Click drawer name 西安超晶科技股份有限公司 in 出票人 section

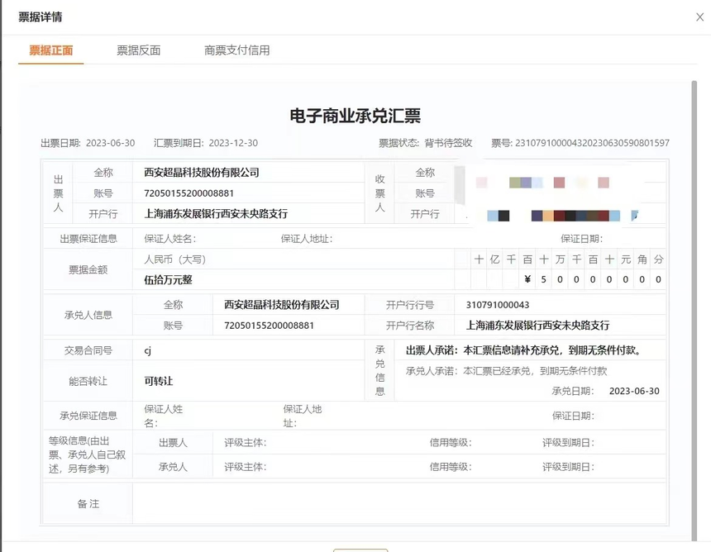tap(202, 172)
